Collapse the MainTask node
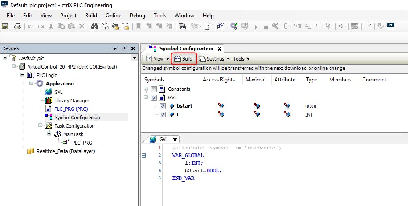The height and width of the screenshot is (206, 408). 49,134
